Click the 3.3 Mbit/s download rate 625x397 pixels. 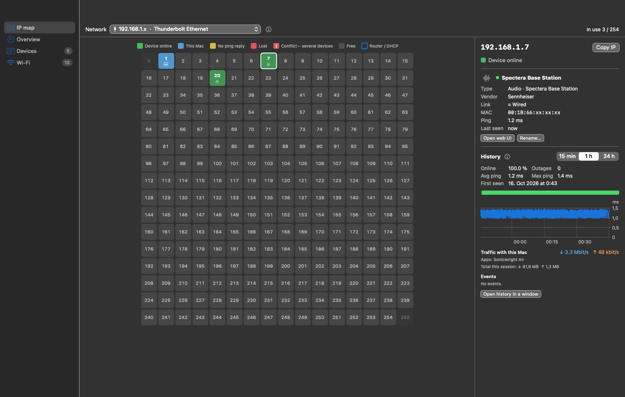pyautogui.click(x=574, y=252)
